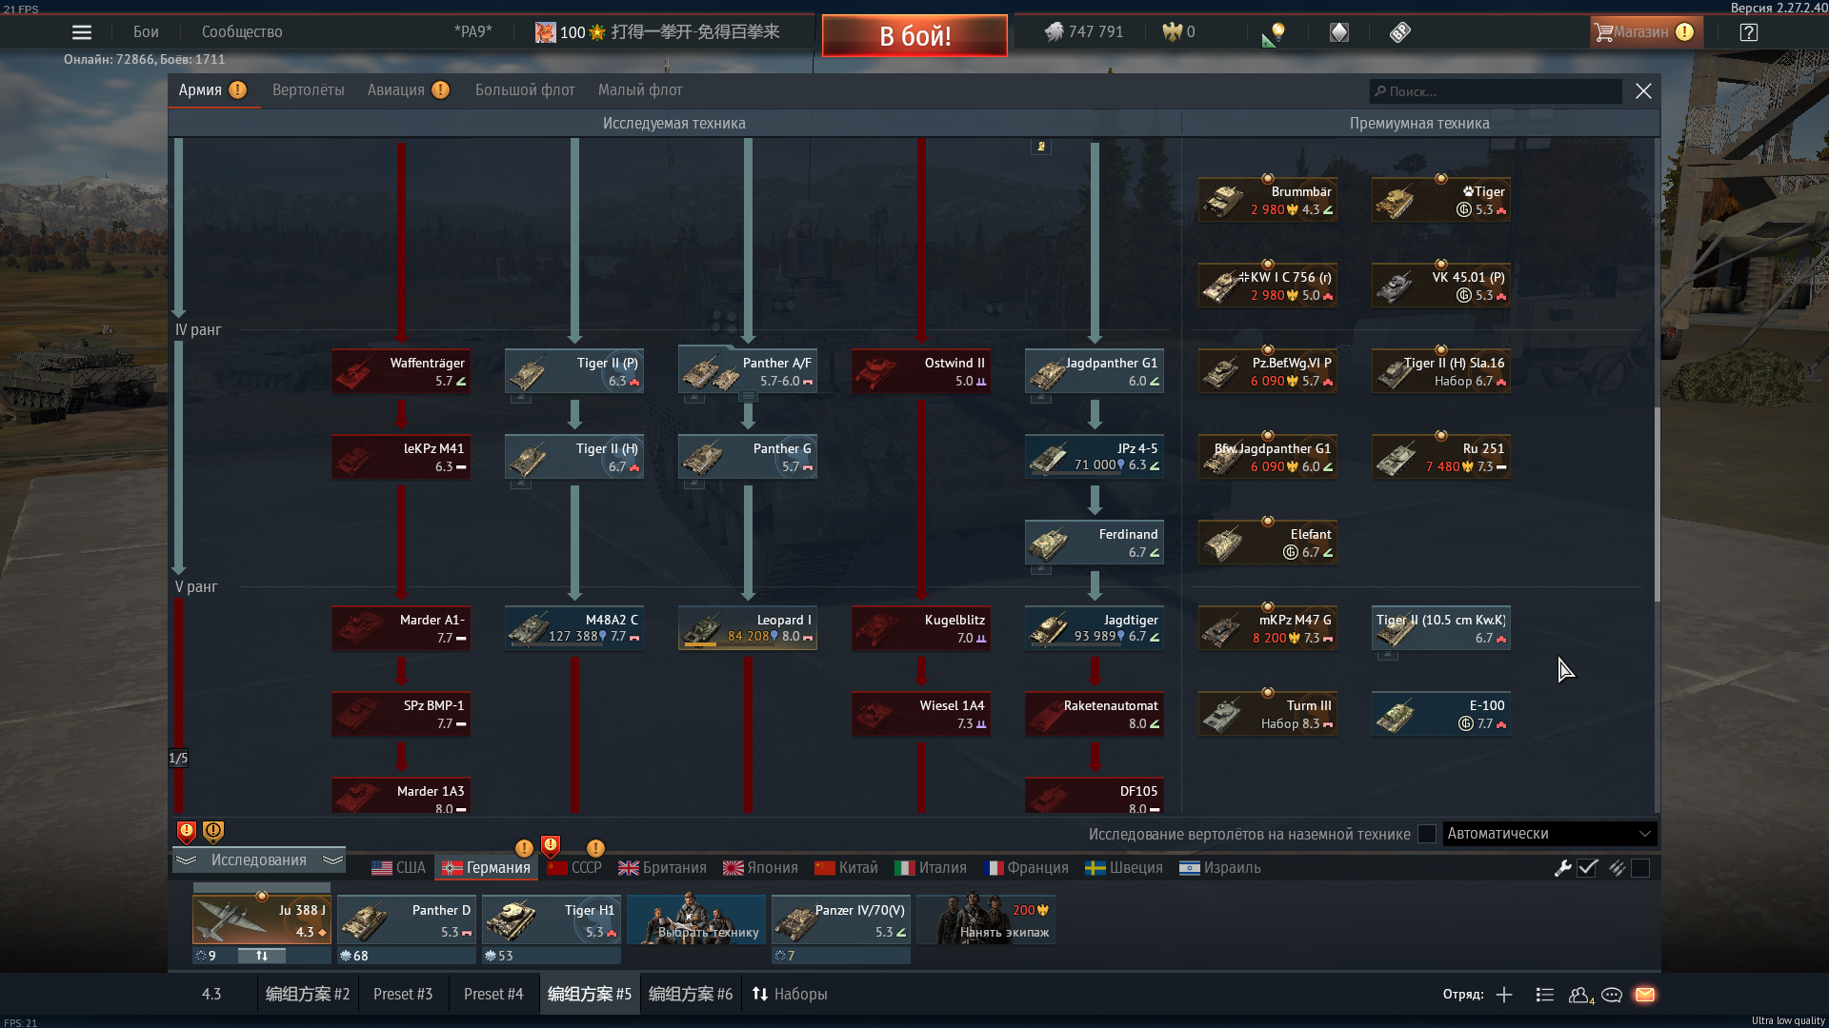This screenshot has height=1028, width=1829.
Task: Select the Израиль nation tab
Action: click(x=1220, y=868)
